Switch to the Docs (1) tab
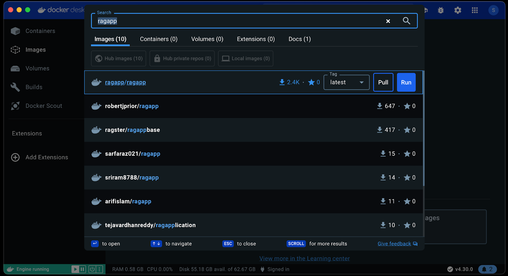The image size is (508, 276). point(300,39)
